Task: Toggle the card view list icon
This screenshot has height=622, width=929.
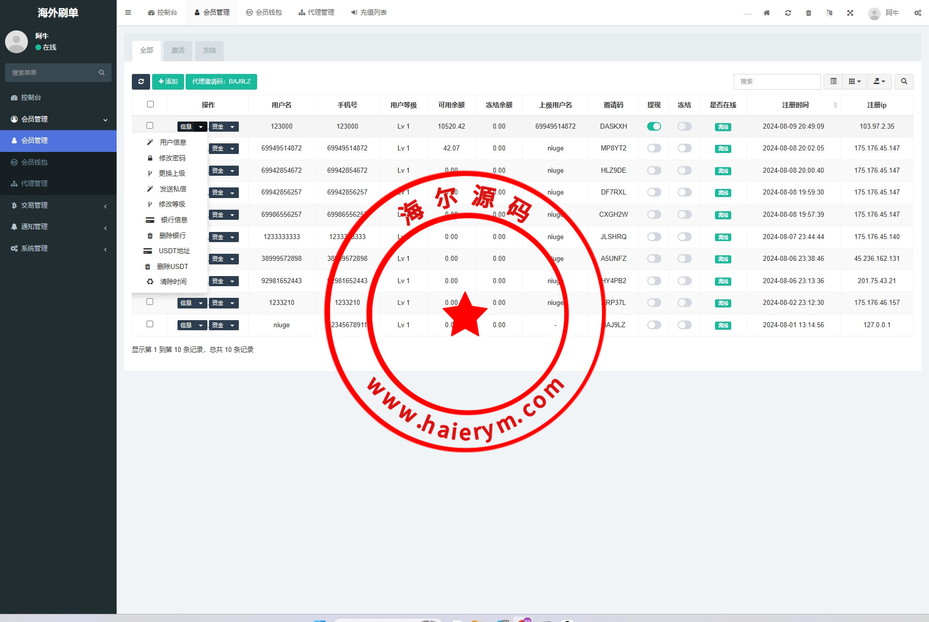Action: (833, 82)
